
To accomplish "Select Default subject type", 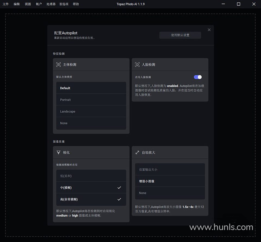I will click(x=91, y=88).
